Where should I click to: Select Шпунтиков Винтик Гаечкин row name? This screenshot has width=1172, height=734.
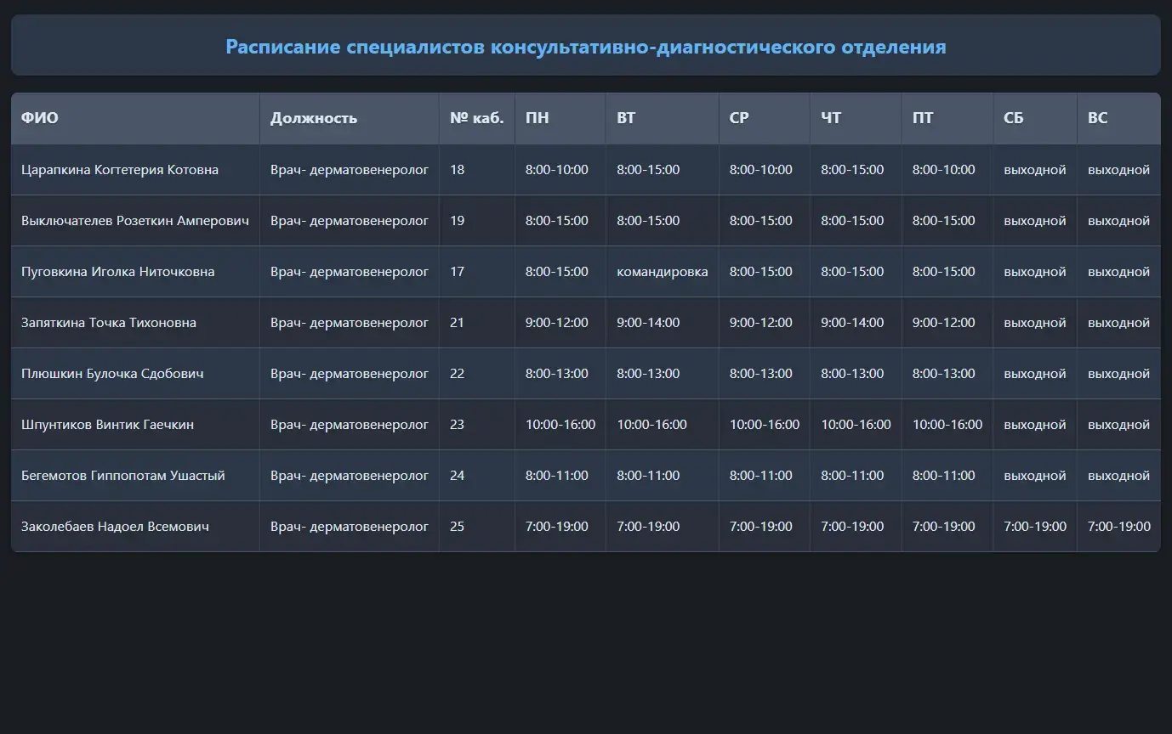coord(107,425)
